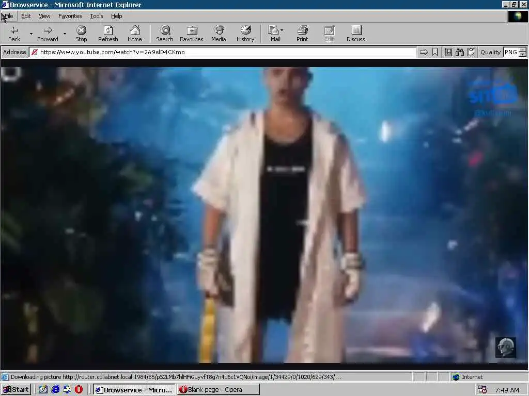Open the Help menu
The image size is (529, 396).
point(117,16)
